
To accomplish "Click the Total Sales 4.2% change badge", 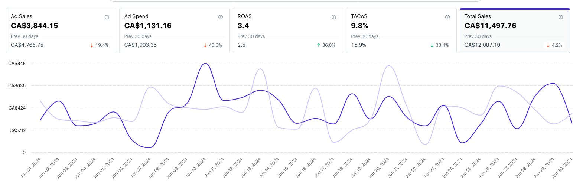I will (554, 45).
